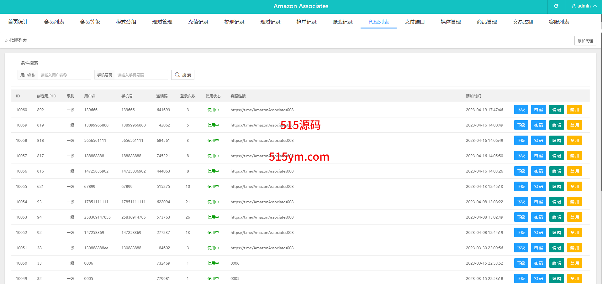The image size is (602, 284).
Task: Open customer service link for agent 10055
Action: [262, 187]
